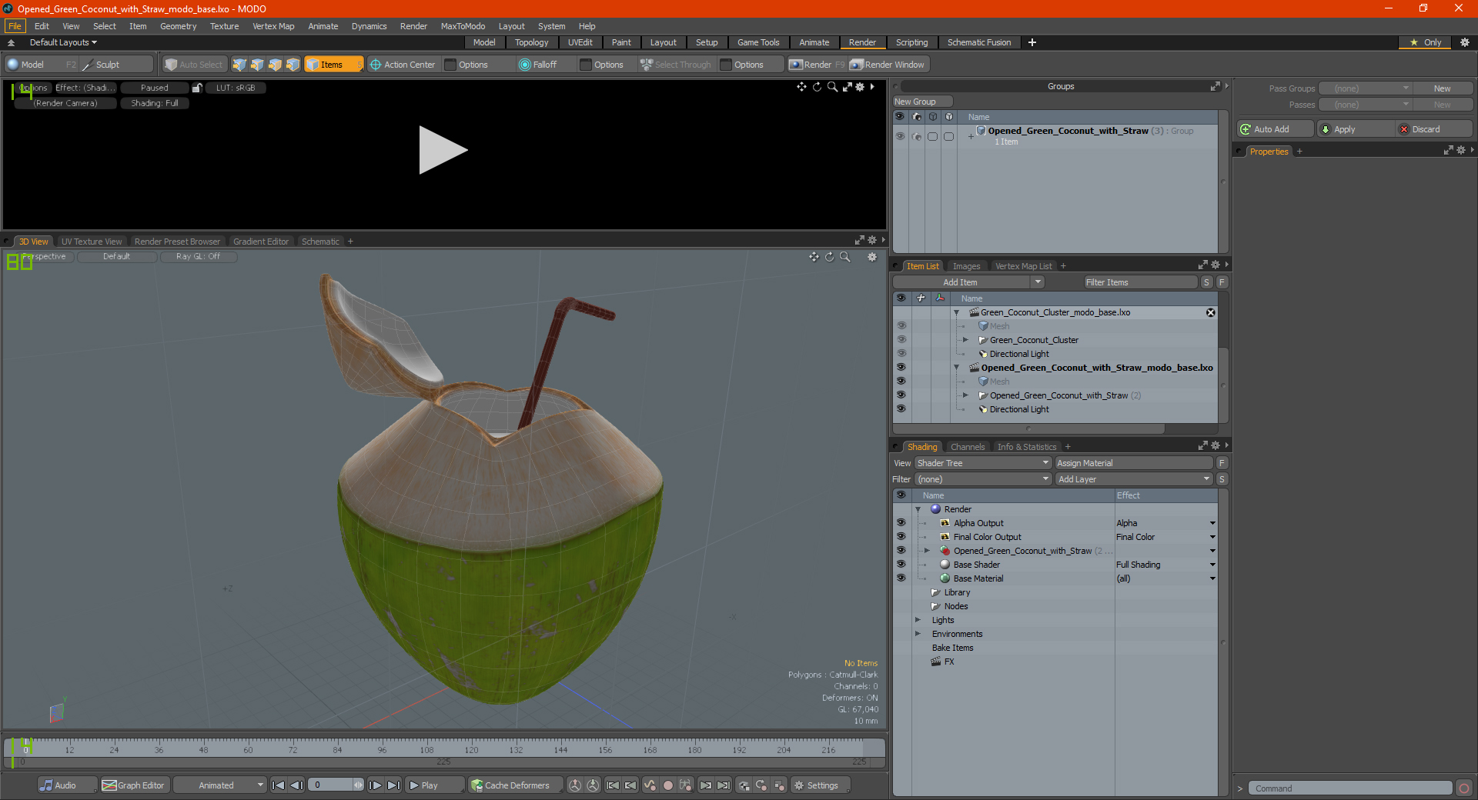Viewport: 1478px width, 800px height.
Task: Open the Geometry menu
Action: [x=178, y=26]
